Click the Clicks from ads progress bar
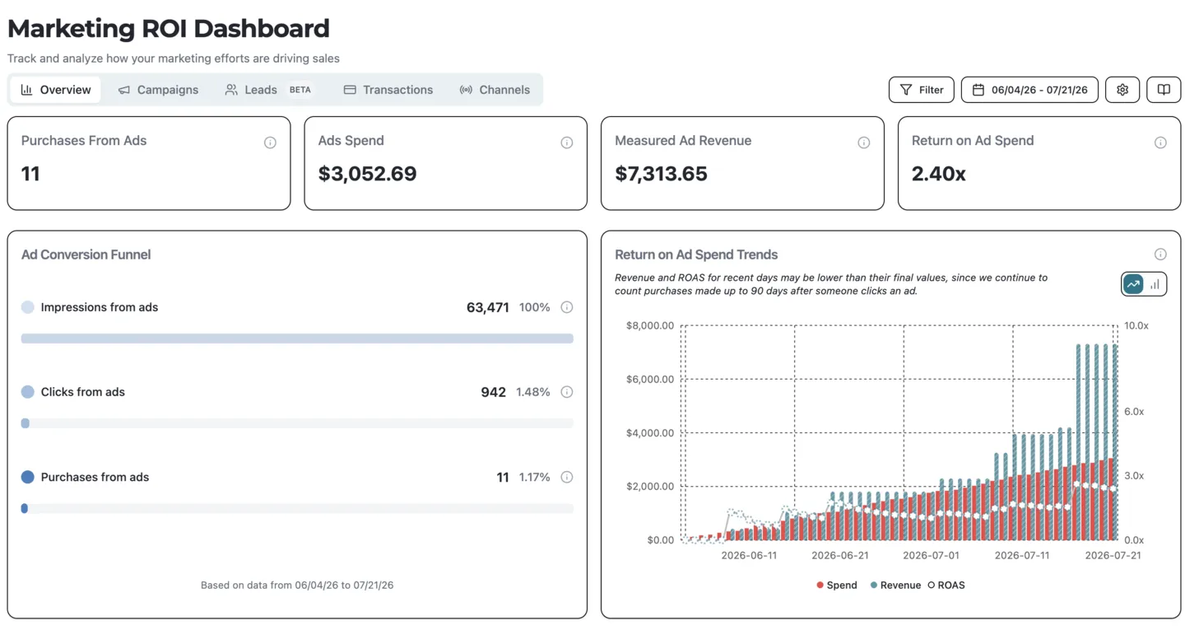The width and height of the screenshot is (1185, 644). click(297, 423)
